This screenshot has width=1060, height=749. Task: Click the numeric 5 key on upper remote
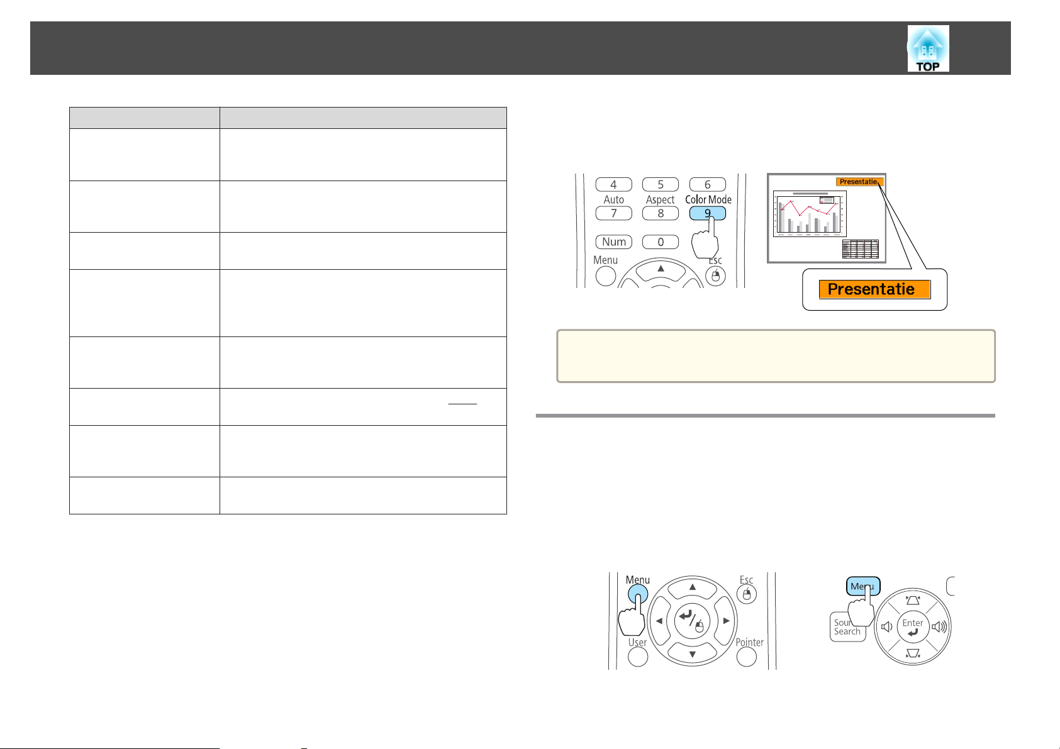coord(661,184)
